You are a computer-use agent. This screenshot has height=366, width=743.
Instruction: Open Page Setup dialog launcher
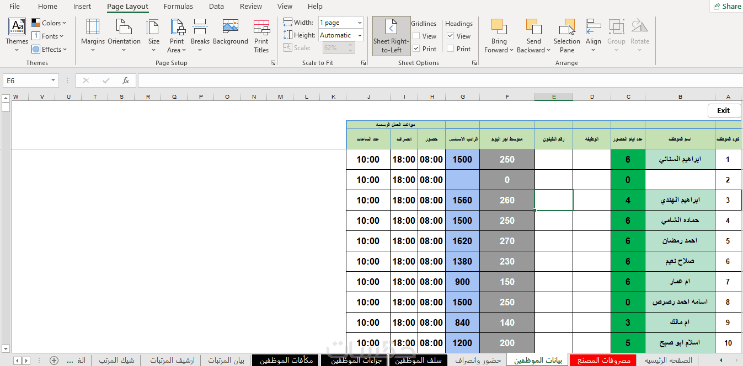tap(273, 63)
